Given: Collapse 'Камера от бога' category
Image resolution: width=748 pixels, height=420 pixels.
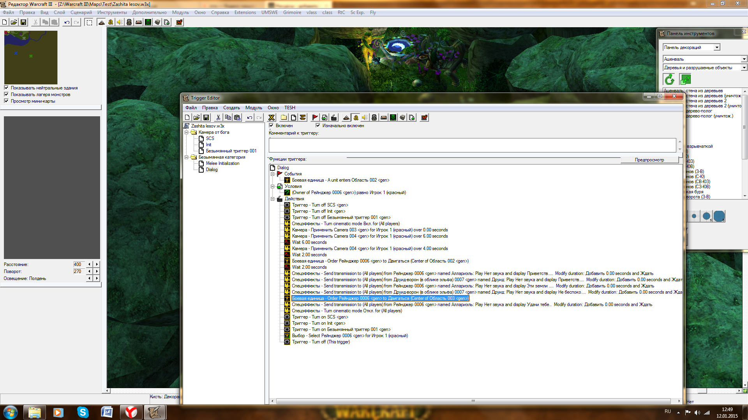Looking at the screenshot, I should coord(187,132).
